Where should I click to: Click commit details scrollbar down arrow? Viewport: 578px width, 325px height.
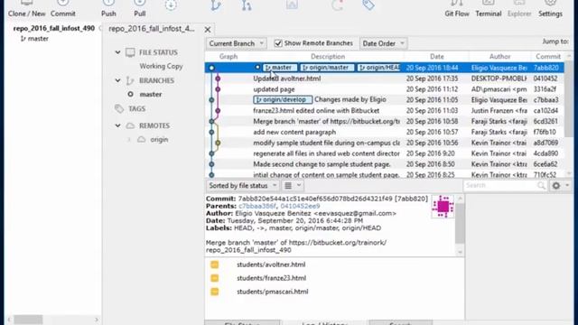pyautogui.click(x=460, y=253)
